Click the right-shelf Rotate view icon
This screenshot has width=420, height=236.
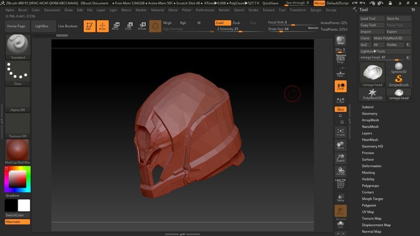pyautogui.click(x=341, y=171)
